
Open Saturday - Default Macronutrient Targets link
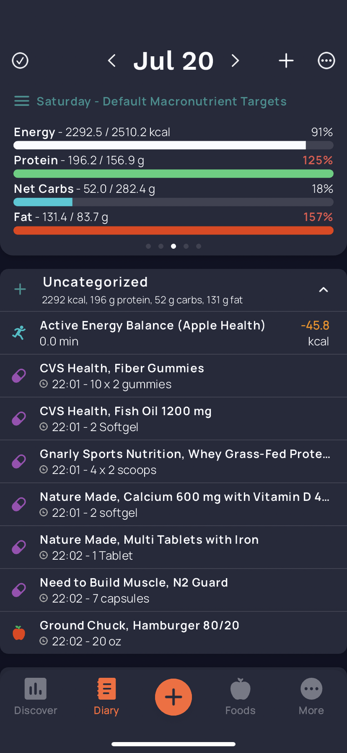162,101
